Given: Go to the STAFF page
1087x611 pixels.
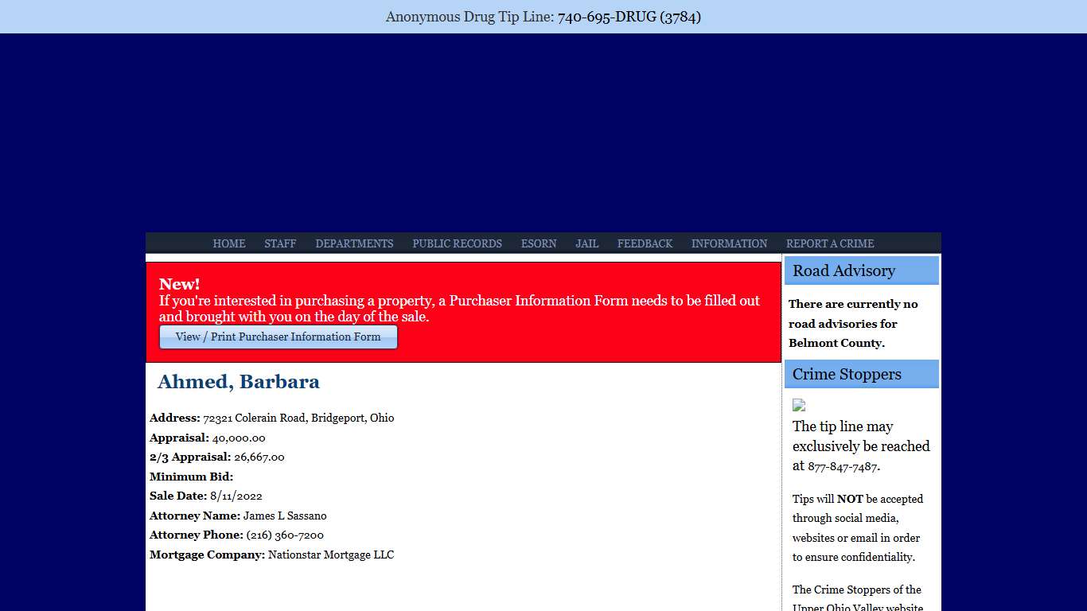Looking at the screenshot, I should click(x=280, y=243).
